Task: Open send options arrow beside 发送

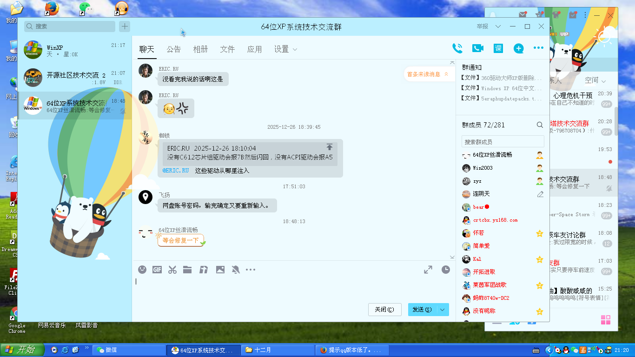Action: click(x=443, y=310)
